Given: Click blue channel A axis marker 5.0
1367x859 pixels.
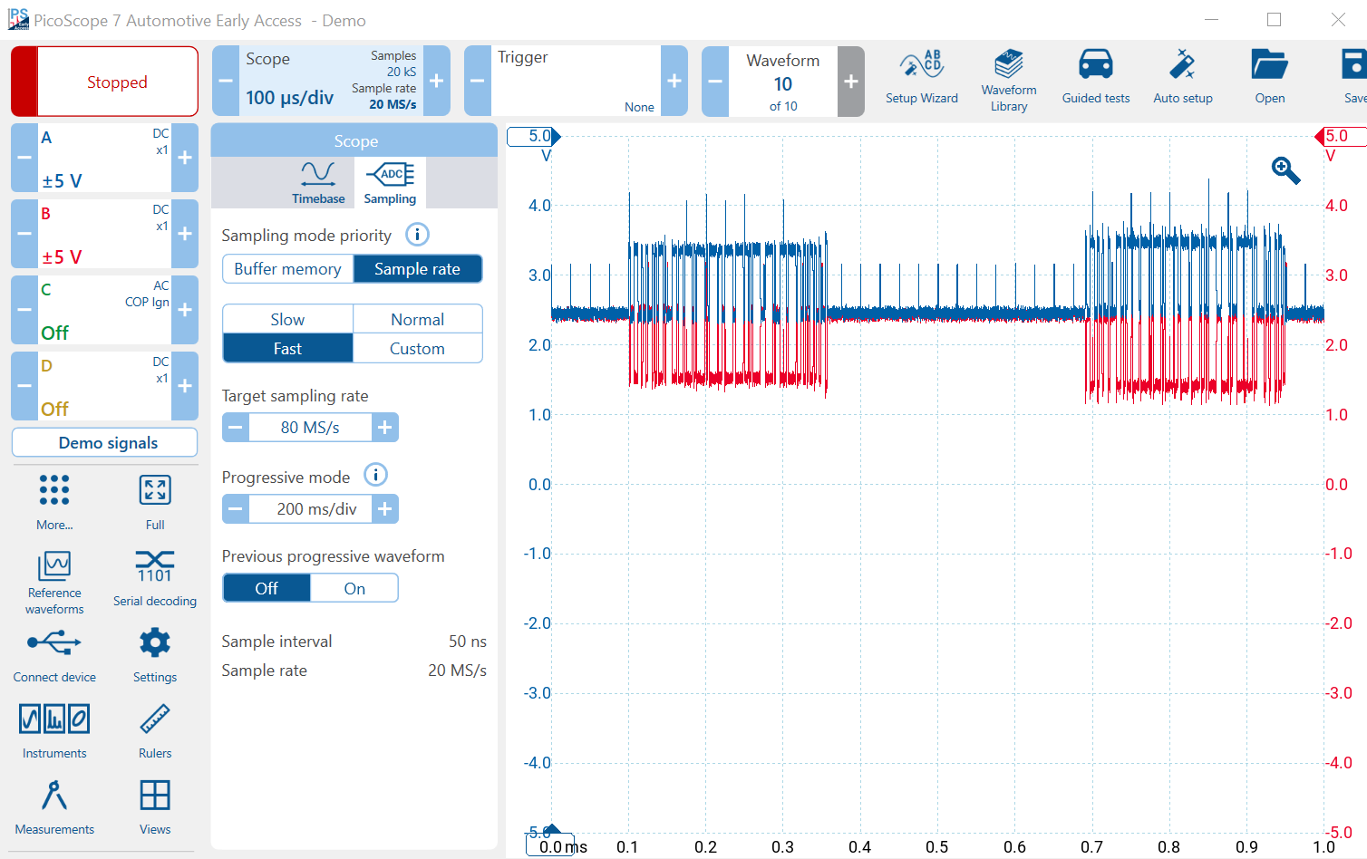Looking at the screenshot, I should (x=534, y=136).
